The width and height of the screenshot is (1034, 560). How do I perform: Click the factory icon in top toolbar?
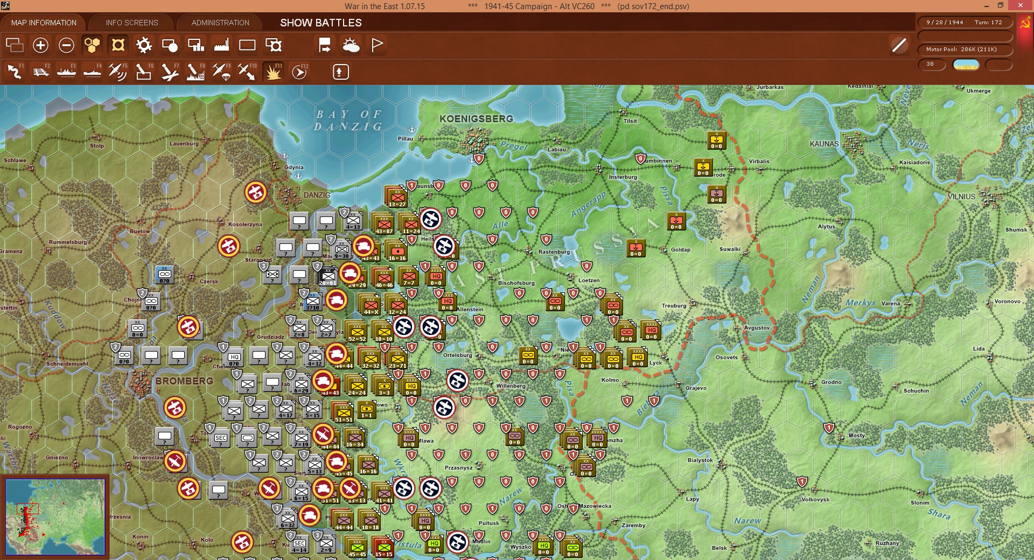click(x=221, y=45)
